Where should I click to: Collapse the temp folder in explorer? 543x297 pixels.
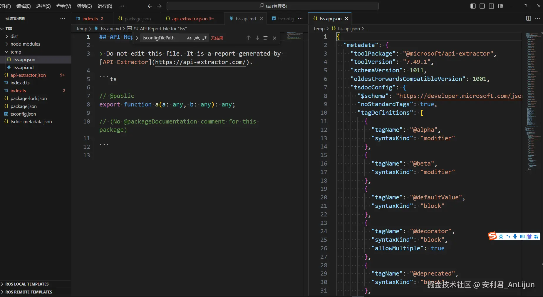[16, 52]
